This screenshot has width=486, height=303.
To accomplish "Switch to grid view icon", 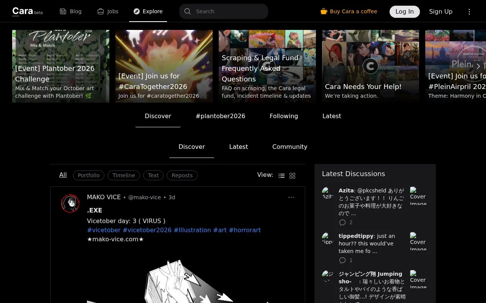I will pos(292,176).
